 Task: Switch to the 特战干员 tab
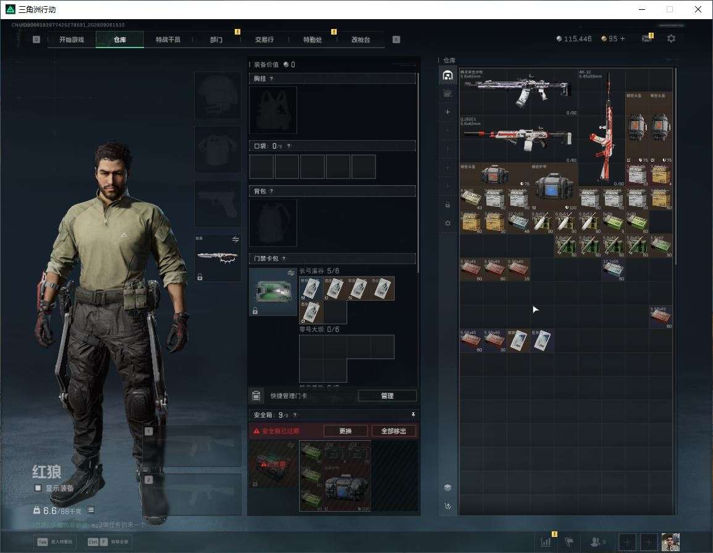click(168, 39)
